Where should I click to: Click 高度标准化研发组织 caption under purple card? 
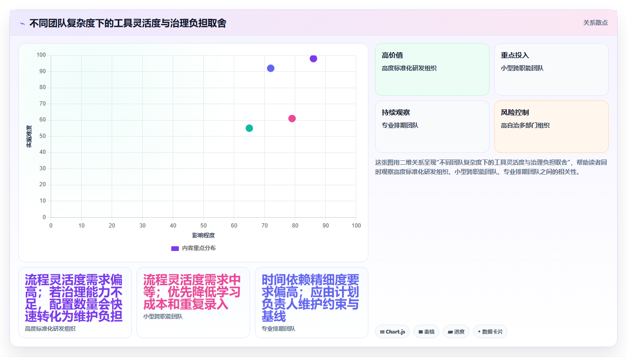pyautogui.click(x=50, y=329)
